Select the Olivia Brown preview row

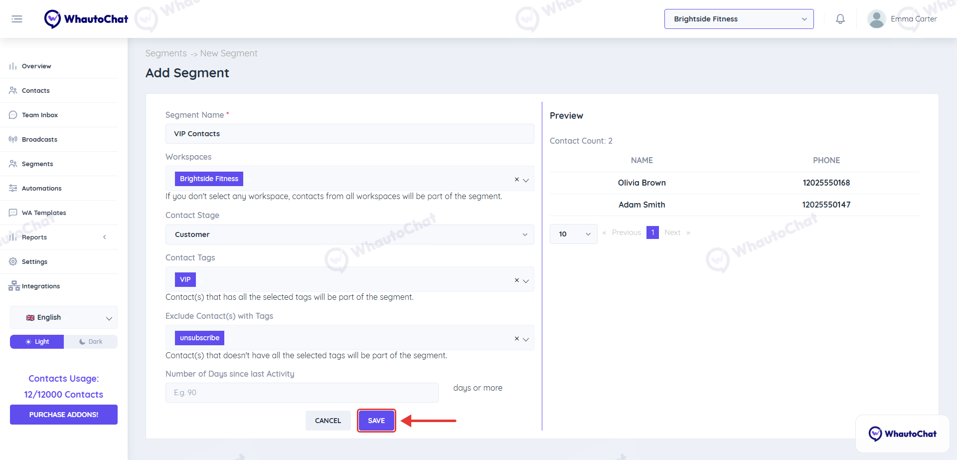click(734, 183)
